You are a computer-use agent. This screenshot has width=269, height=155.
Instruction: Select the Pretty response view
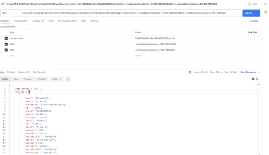pos(5,79)
